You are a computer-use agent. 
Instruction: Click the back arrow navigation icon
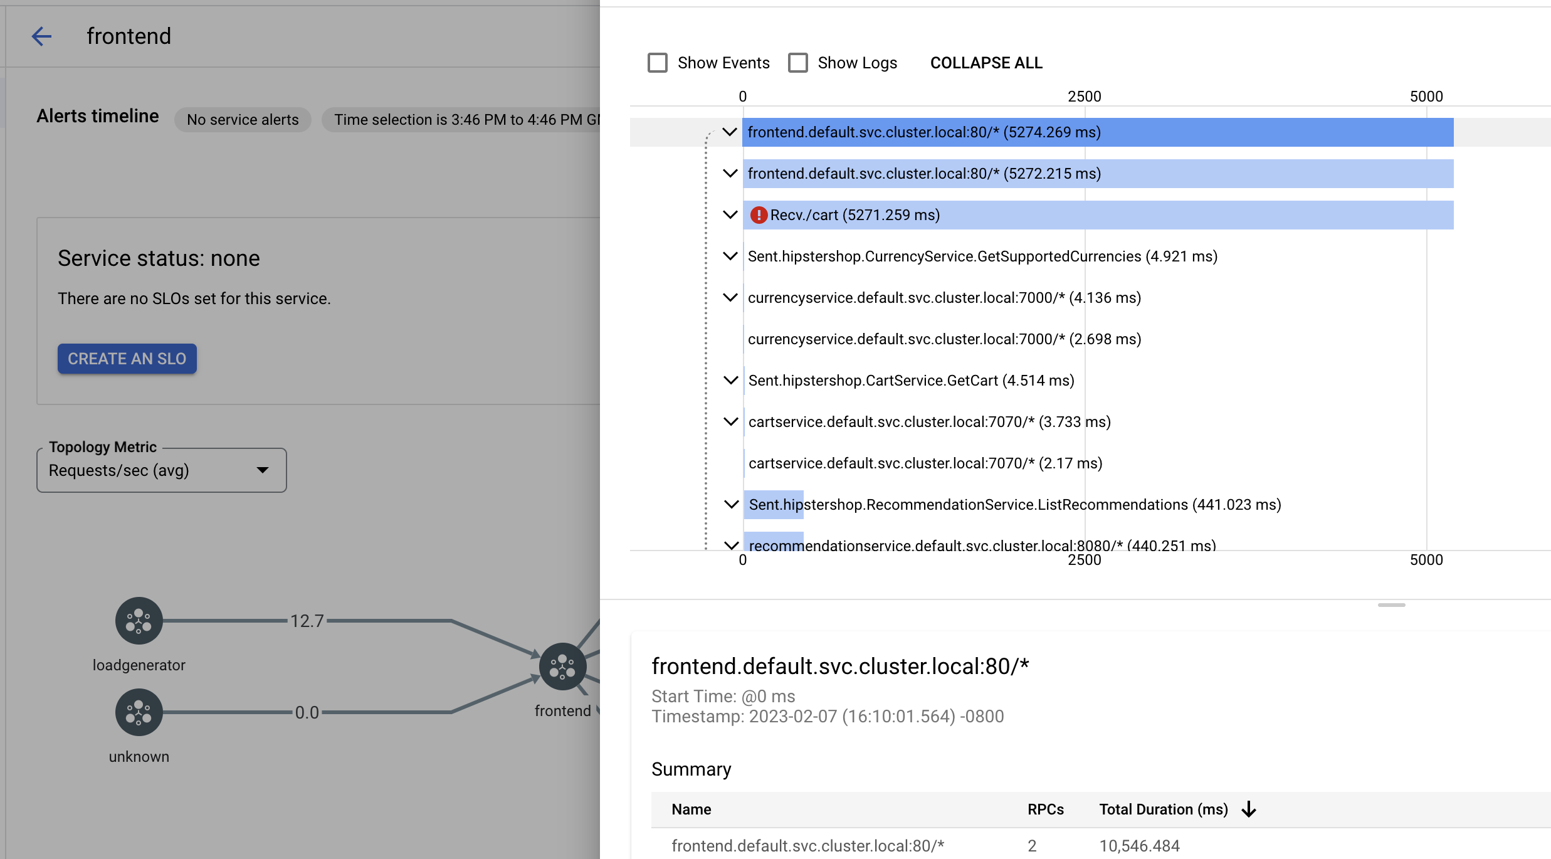click(38, 35)
